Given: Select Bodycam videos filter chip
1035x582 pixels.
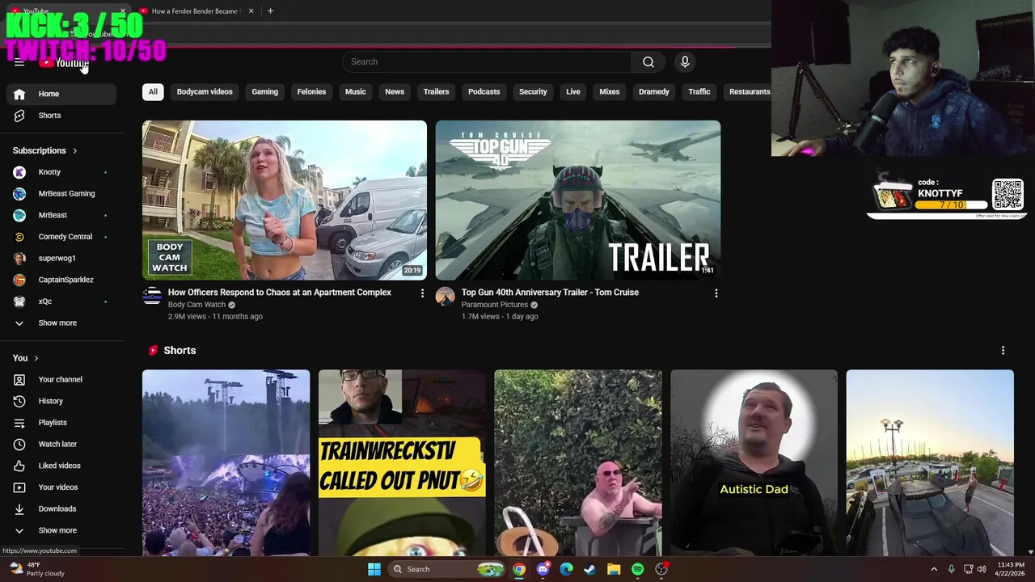Looking at the screenshot, I should coord(205,92).
